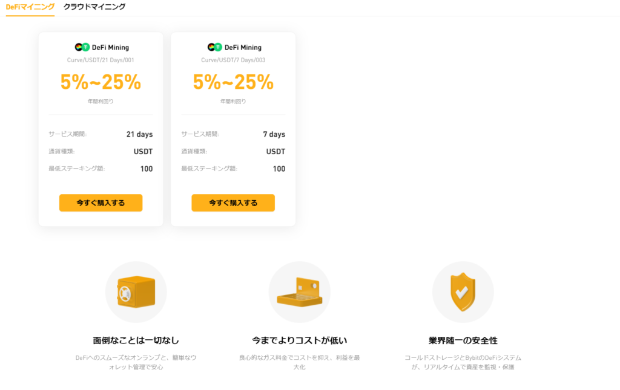This screenshot has width=620, height=390.
Task: Click the DeFi Mining title on the 7 Days card
Action: [x=243, y=47]
